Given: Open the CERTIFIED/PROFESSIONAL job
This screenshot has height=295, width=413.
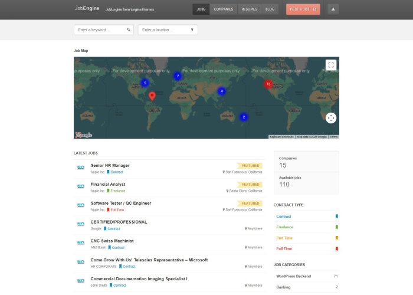Looking at the screenshot, I should pyautogui.click(x=119, y=222).
